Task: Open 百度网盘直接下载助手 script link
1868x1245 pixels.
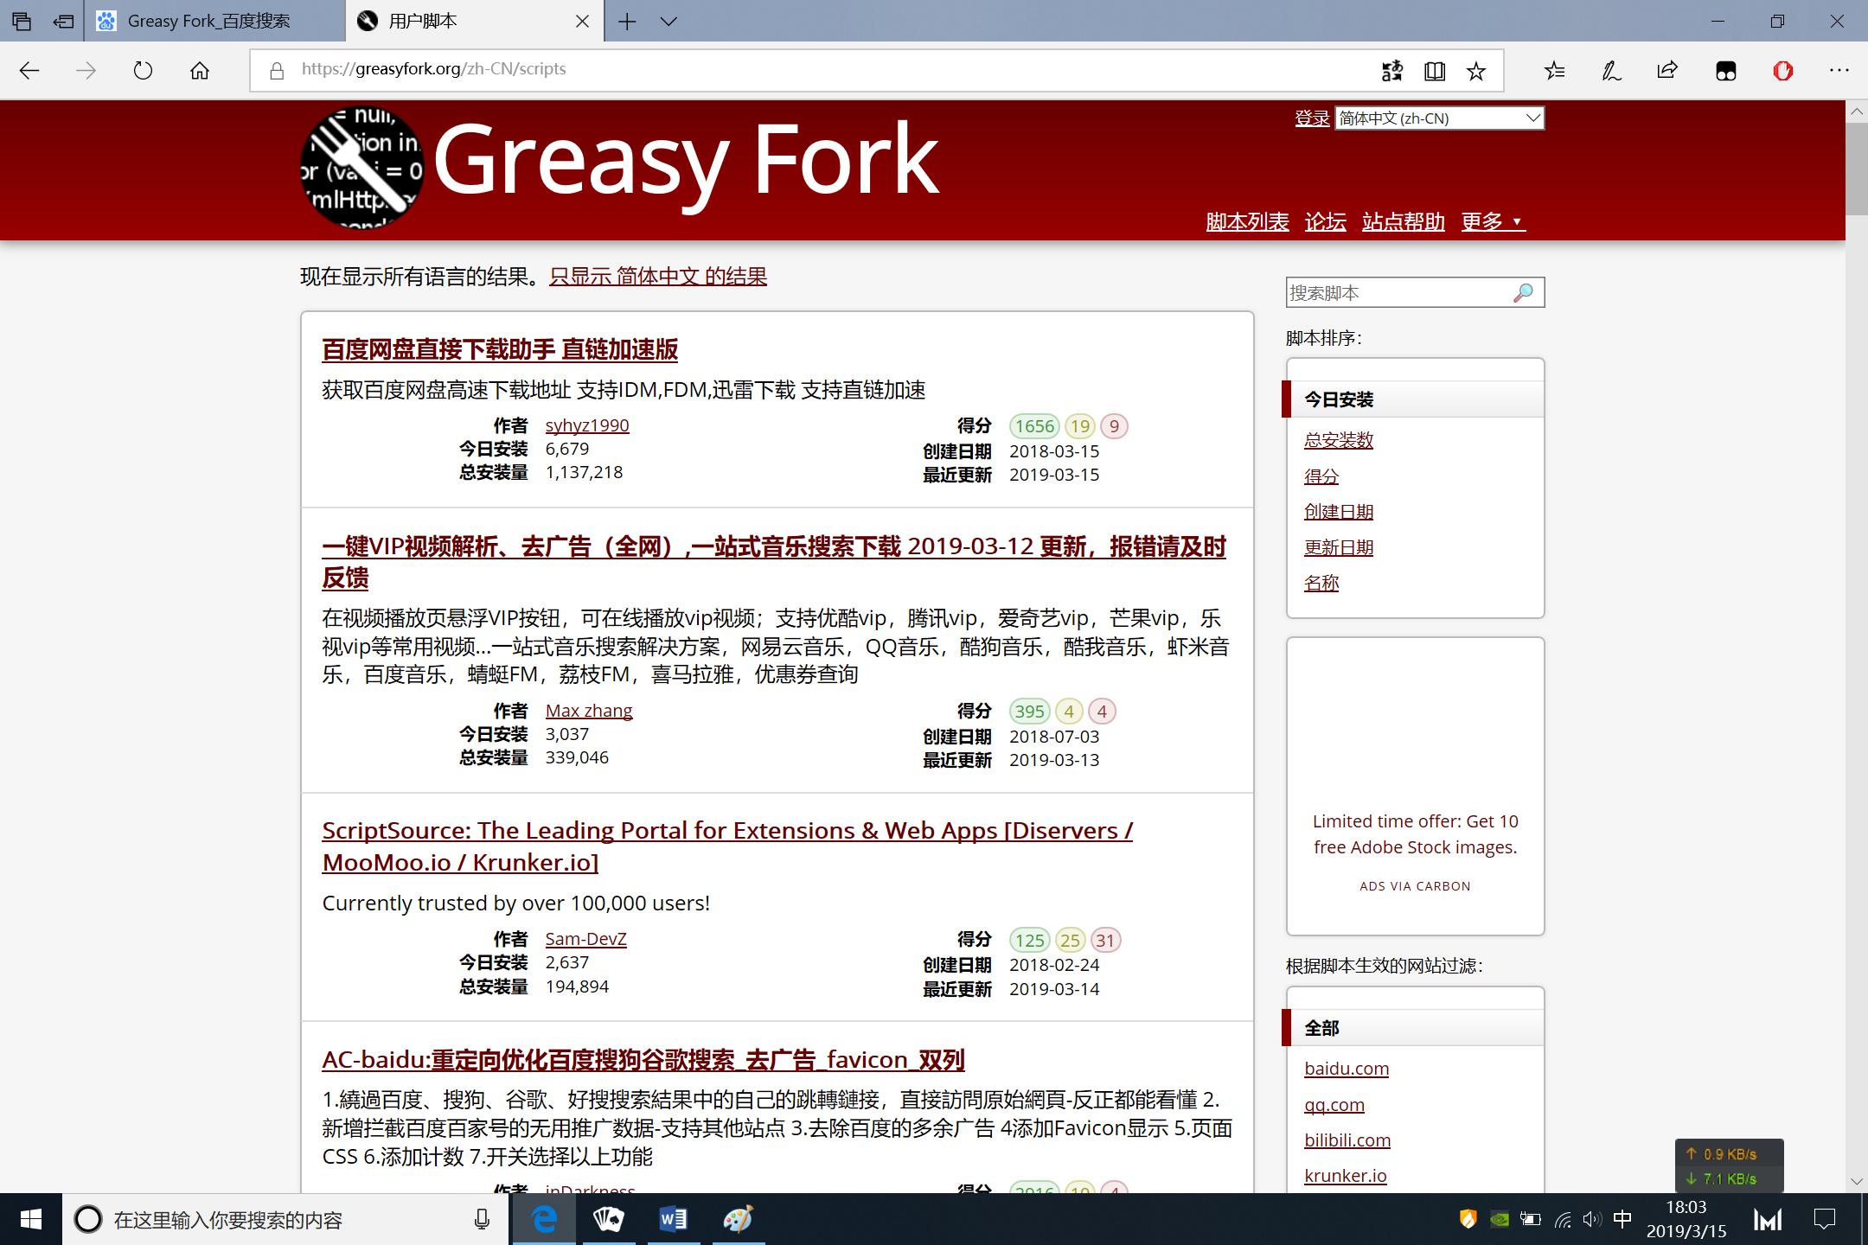Action: click(499, 349)
